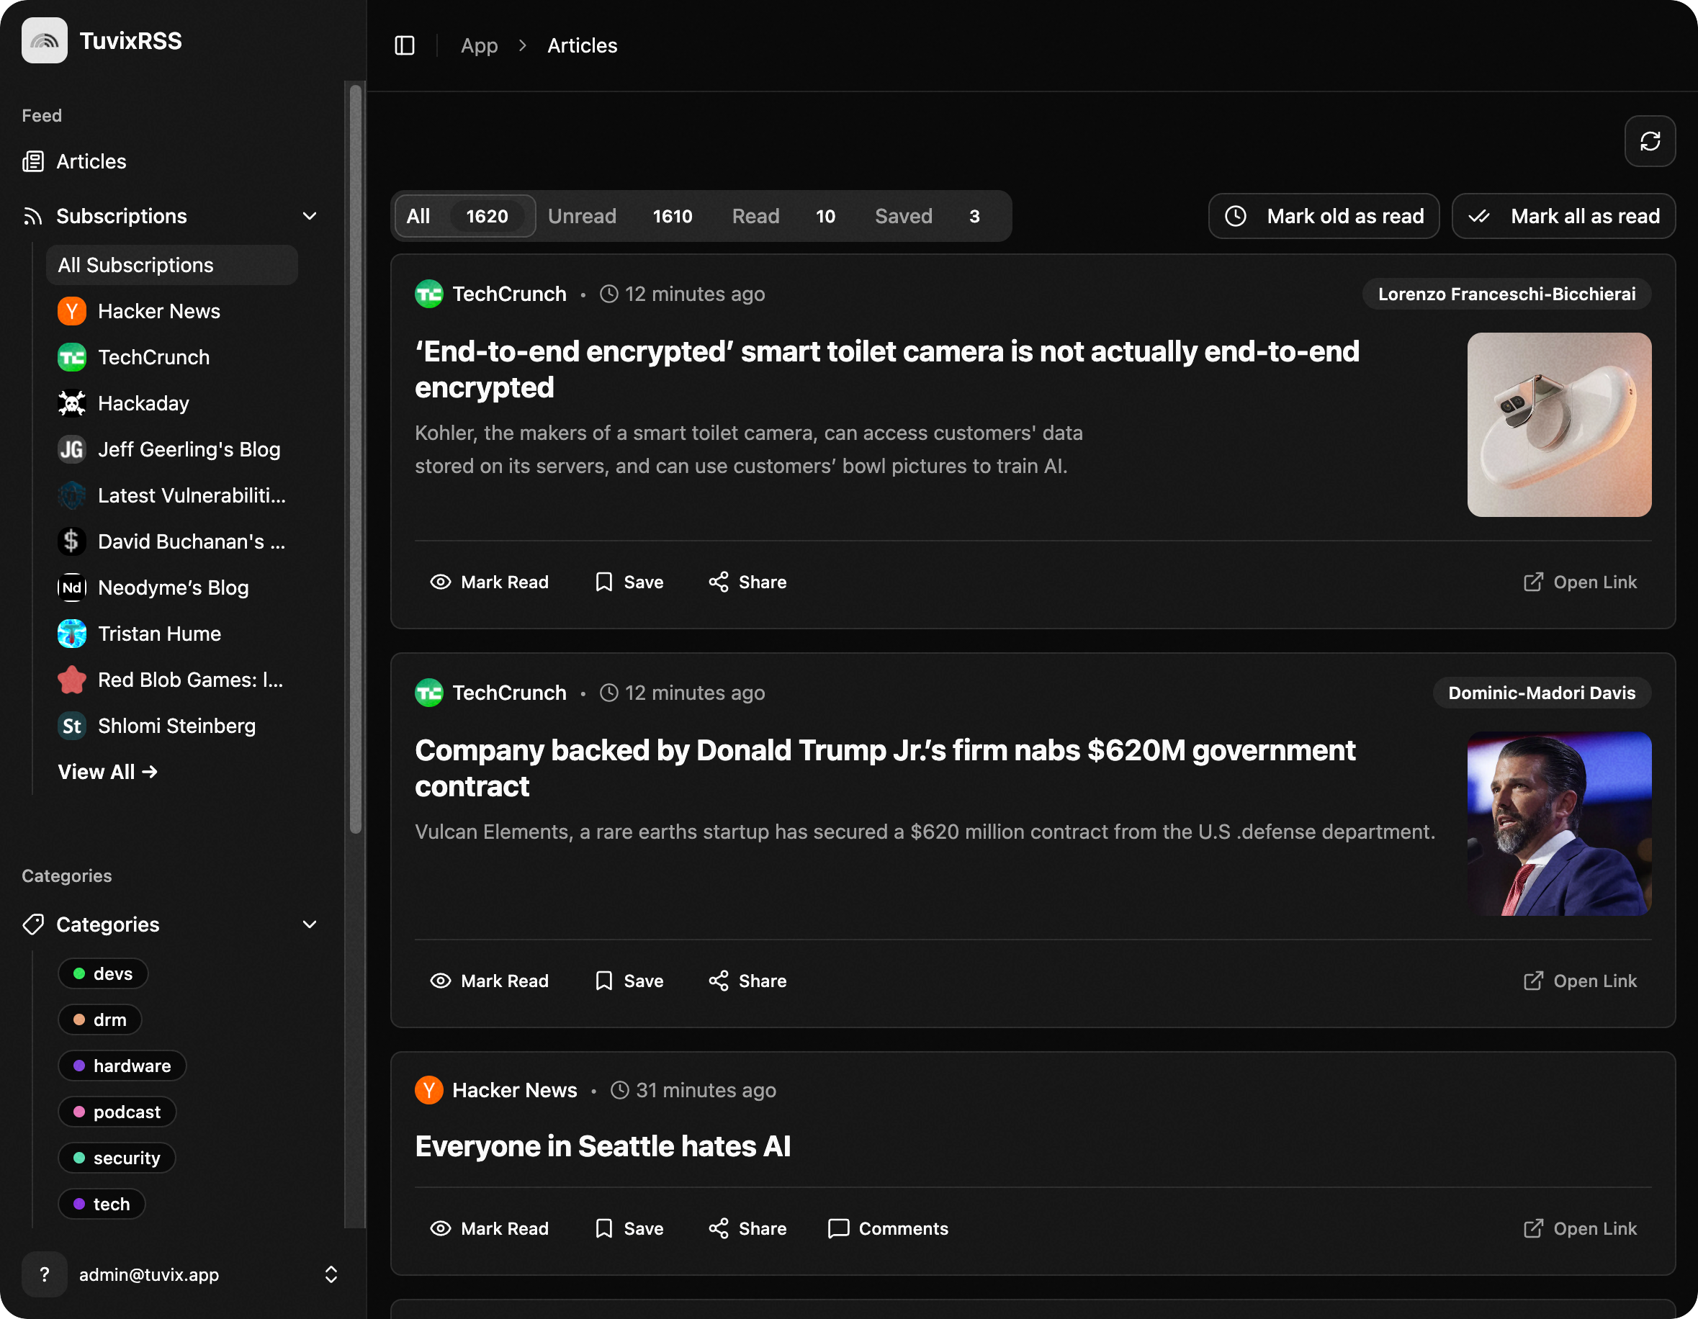Screen dimensions: 1698x1319
Task: Click the refresh articles icon button
Action: click(x=1649, y=140)
